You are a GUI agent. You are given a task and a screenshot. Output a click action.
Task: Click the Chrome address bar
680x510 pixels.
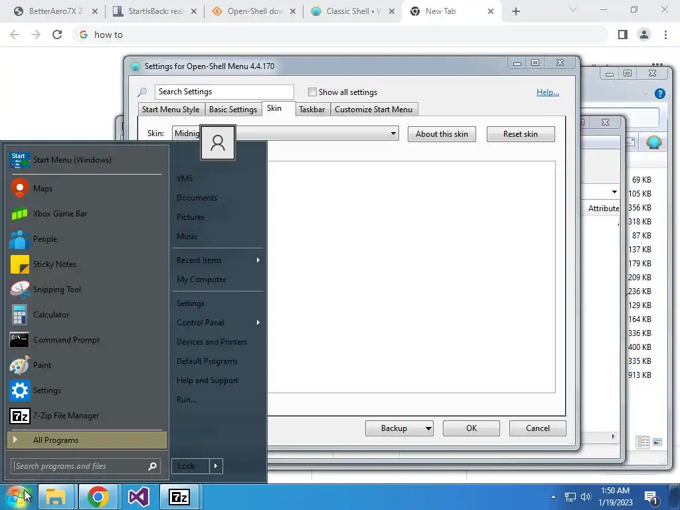[x=339, y=35]
